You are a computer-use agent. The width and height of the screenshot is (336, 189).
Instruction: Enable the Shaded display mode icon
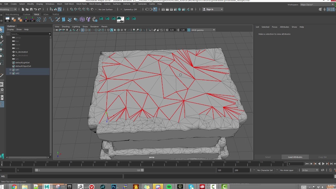pos(112,30)
